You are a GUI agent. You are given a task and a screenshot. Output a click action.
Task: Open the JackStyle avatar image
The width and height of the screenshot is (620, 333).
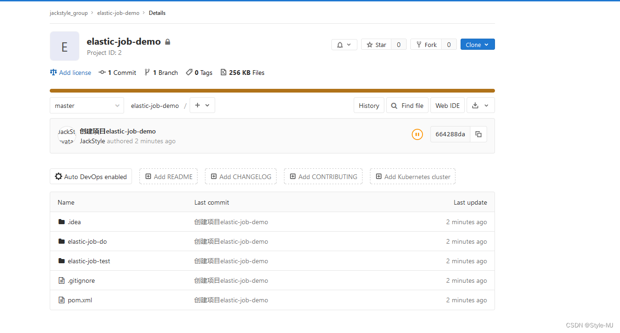66,135
